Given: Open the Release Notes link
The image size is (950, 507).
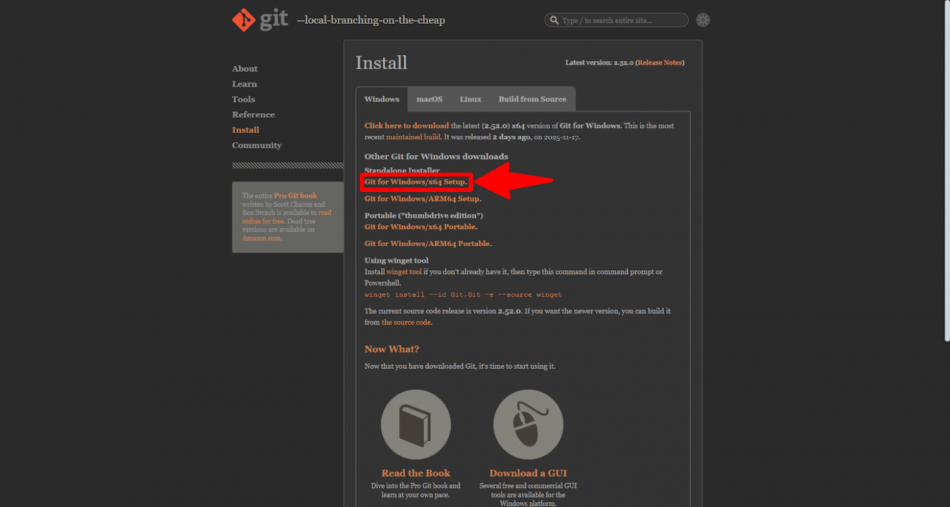Looking at the screenshot, I should (x=660, y=62).
